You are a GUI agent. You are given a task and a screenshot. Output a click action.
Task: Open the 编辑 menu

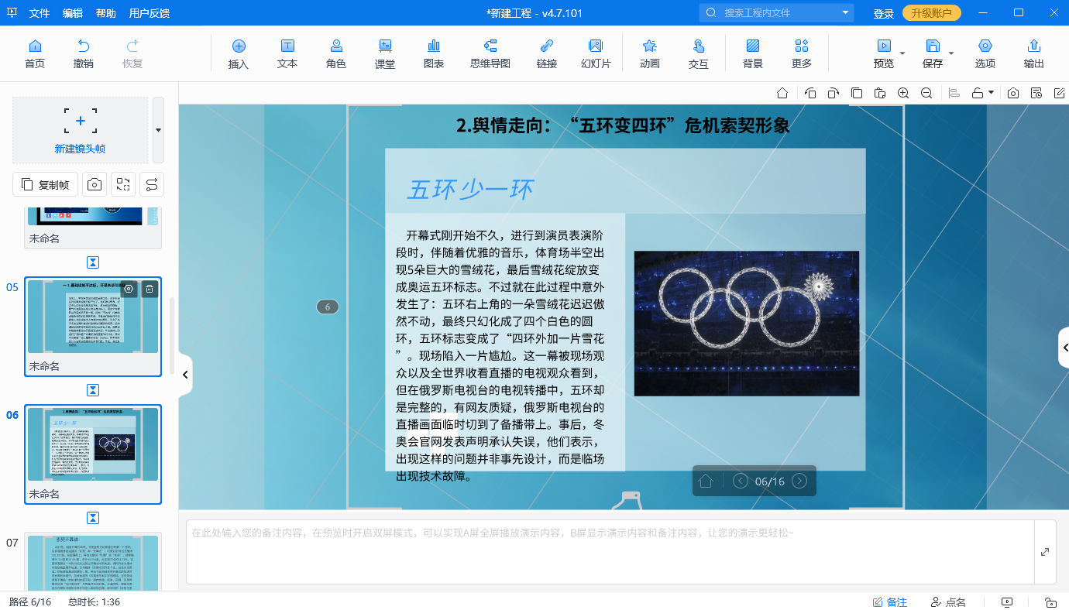[73, 13]
